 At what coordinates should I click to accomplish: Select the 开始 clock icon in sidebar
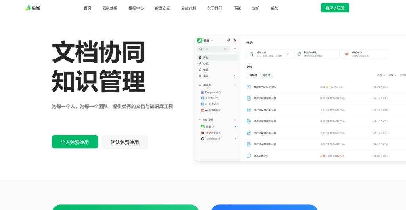[200, 57]
